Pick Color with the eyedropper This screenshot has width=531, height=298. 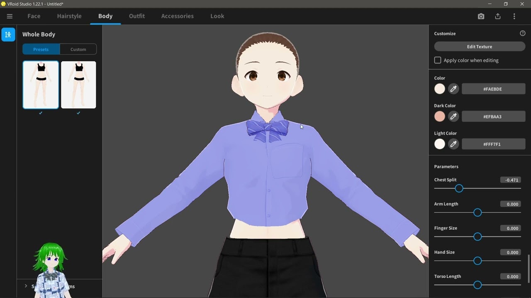pos(453,89)
